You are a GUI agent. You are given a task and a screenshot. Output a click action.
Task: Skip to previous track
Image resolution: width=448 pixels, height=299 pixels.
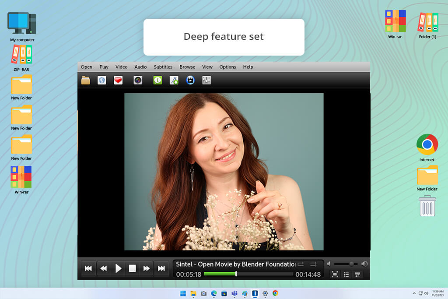[88, 268]
